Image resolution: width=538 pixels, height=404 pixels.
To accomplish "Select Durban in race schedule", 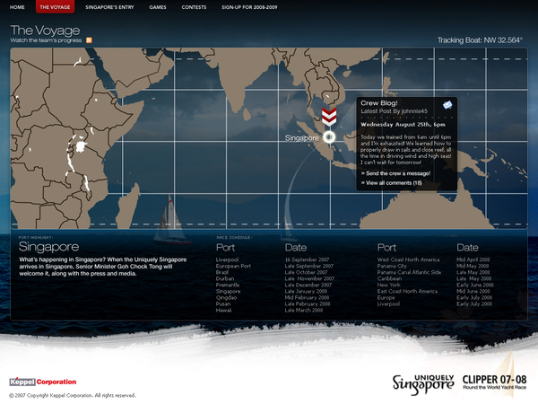I will point(225,278).
